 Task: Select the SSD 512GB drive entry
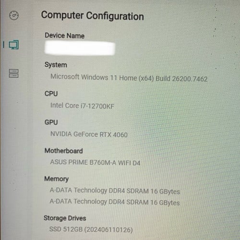(x=91, y=229)
